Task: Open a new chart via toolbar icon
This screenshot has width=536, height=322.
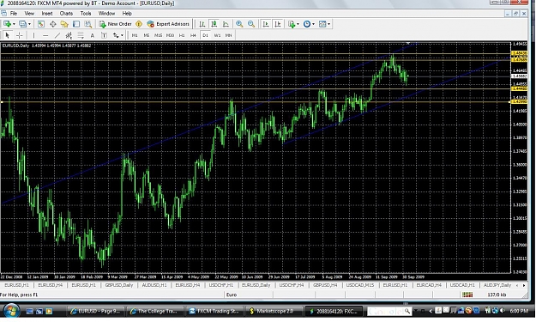Action: point(7,24)
